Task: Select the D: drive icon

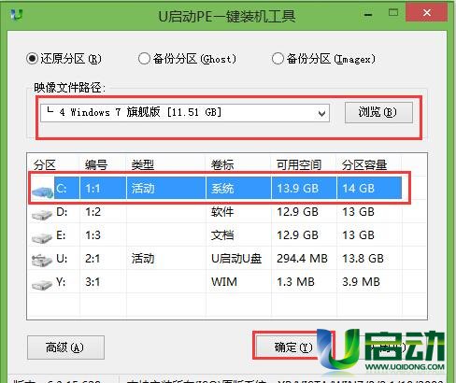Action: [x=42, y=214]
